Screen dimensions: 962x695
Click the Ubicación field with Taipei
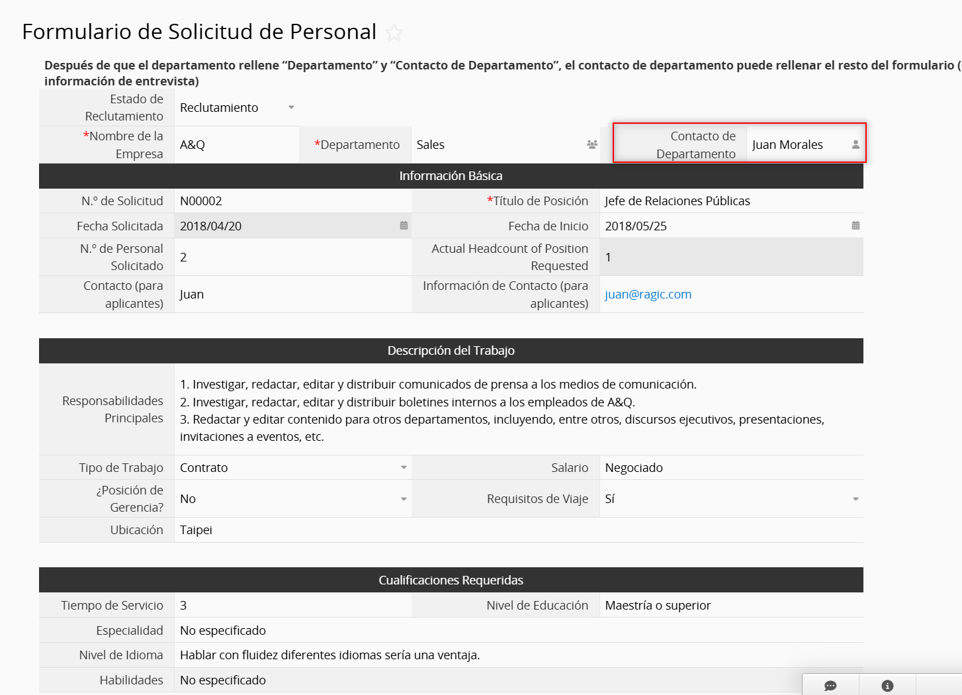pos(517,530)
